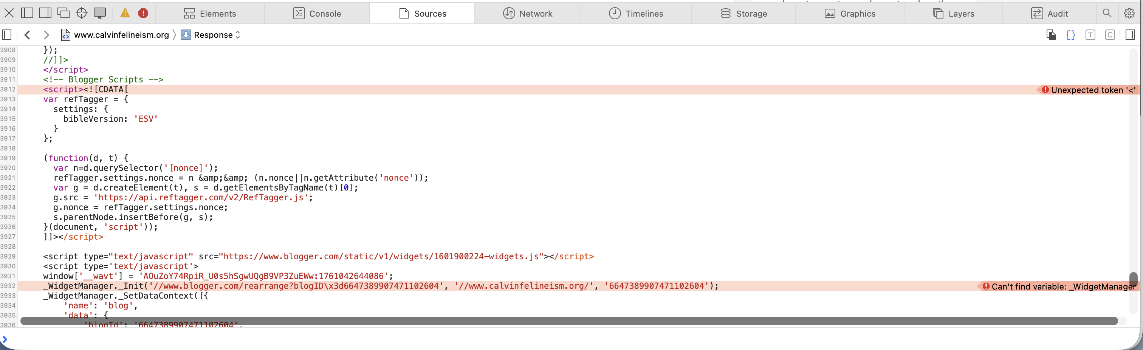
Task: Click line number 3932 in the gutter
Action: point(8,286)
